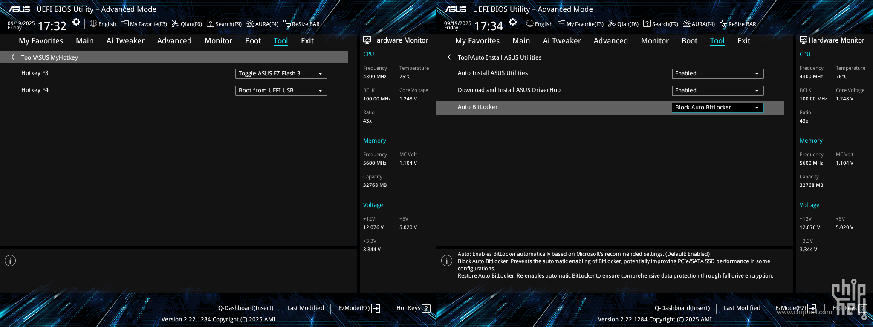Viewport: 873px width, 327px height.
Task: Click Memory section heading in left Hardware Monitor
Action: point(375,141)
